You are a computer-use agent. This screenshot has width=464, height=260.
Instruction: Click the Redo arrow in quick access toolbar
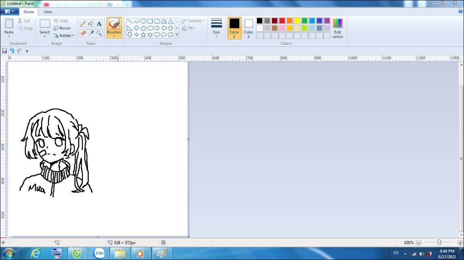[19, 51]
